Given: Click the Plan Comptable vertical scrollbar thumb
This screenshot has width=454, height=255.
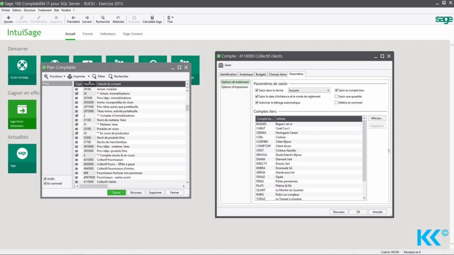Looking at the screenshot, I should point(188,108).
